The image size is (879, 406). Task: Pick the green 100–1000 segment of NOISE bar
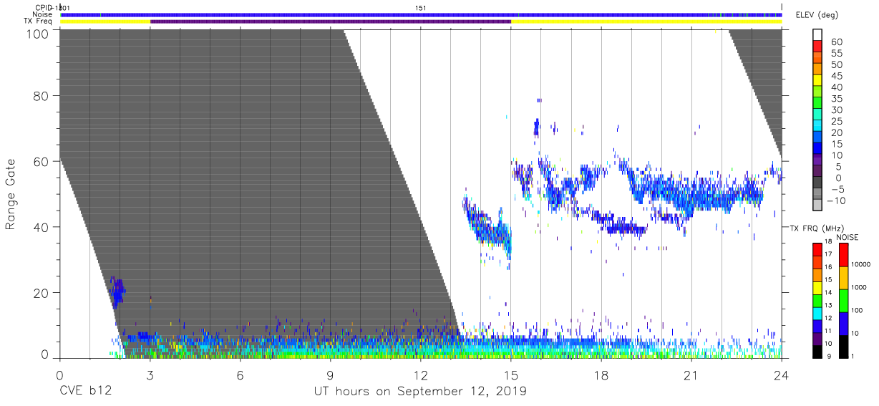pos(842,300)
